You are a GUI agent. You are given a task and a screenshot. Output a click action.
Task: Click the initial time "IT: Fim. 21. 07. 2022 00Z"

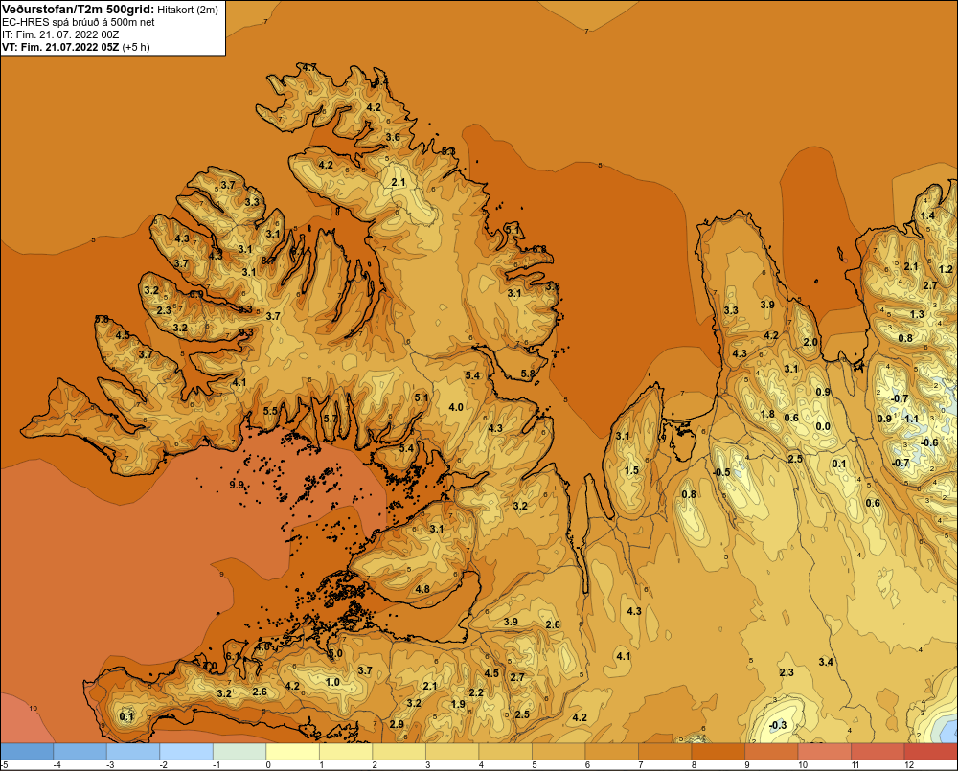[x=60, y=34]
